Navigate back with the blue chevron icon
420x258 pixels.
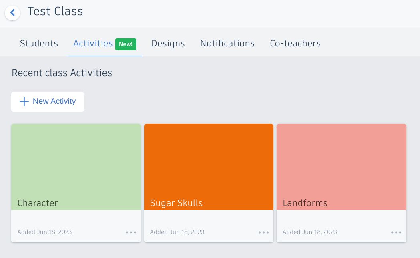pos(12,13)
